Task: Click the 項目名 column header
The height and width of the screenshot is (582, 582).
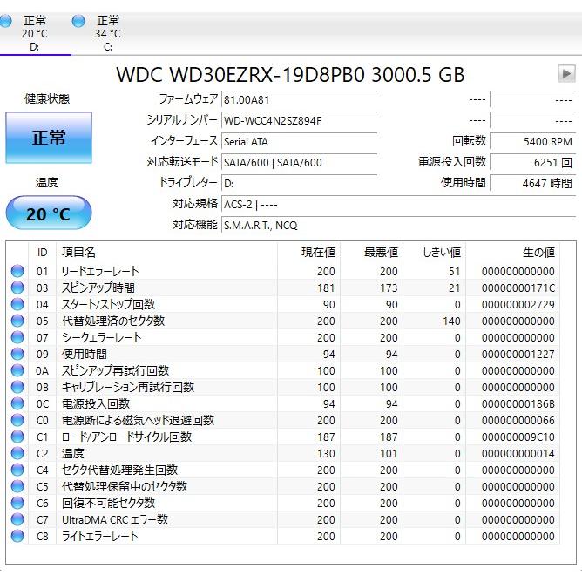Action: point(166,253)
